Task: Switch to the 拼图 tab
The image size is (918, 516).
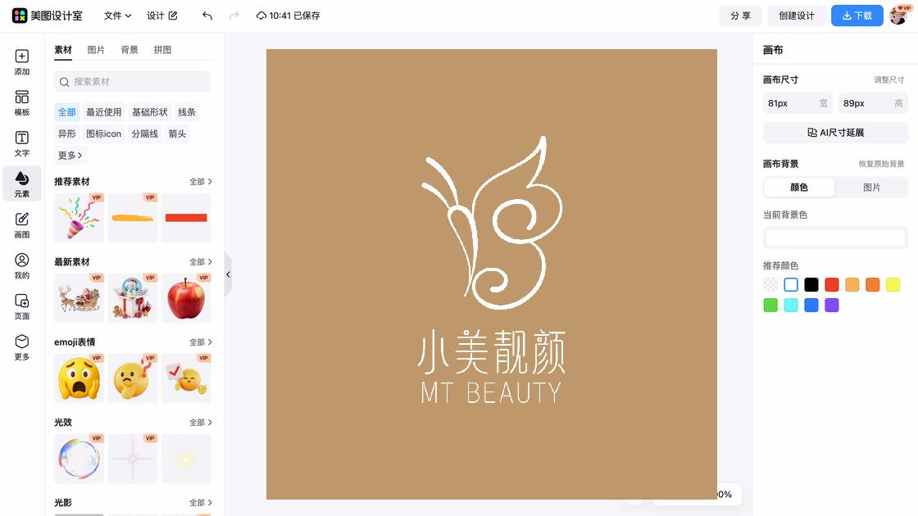Action: click(163, 50)
